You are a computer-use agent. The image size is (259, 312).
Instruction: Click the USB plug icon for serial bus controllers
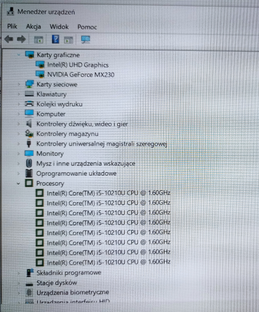[x=29, y=143]
